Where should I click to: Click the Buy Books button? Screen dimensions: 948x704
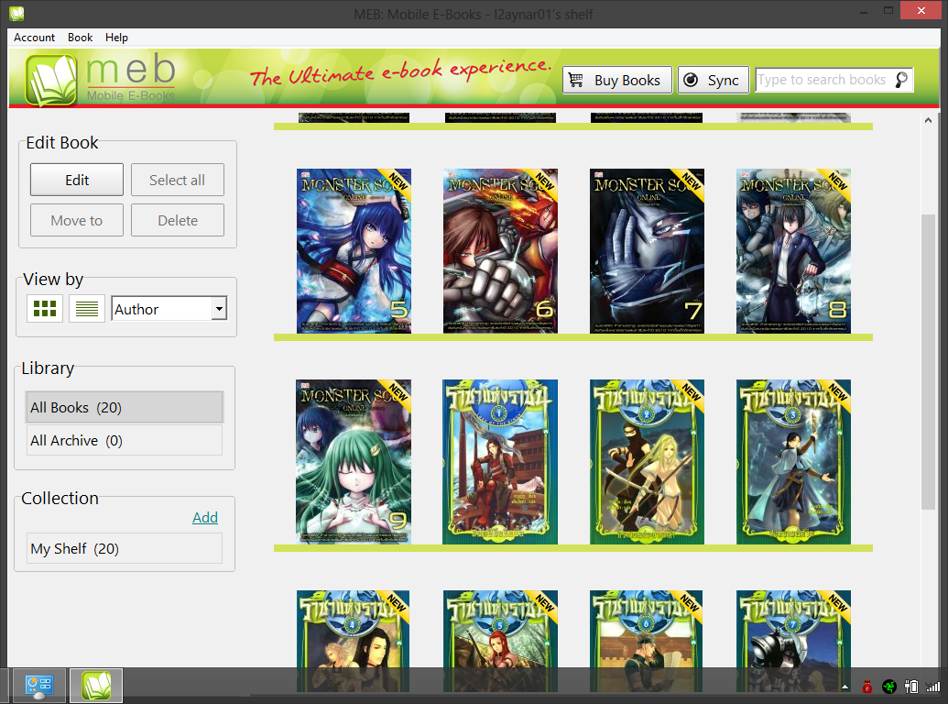tap(617, 80)
